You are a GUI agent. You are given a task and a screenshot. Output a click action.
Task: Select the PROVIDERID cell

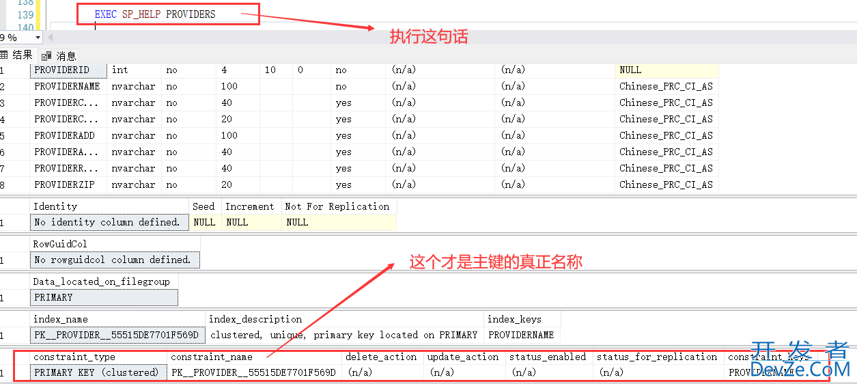(69, 70)
